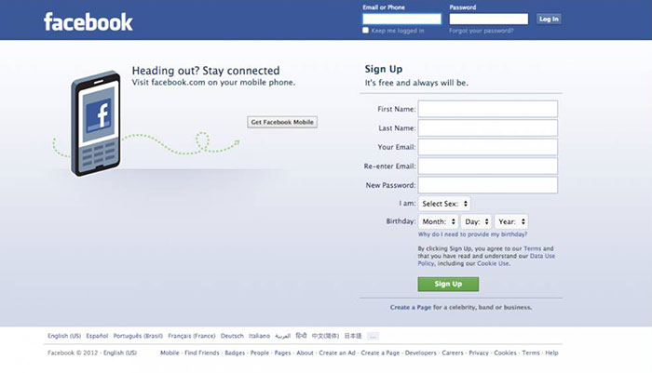Click Why do I need to provide my birthday
The image size is (652, 373).
[x=472, y=234]
